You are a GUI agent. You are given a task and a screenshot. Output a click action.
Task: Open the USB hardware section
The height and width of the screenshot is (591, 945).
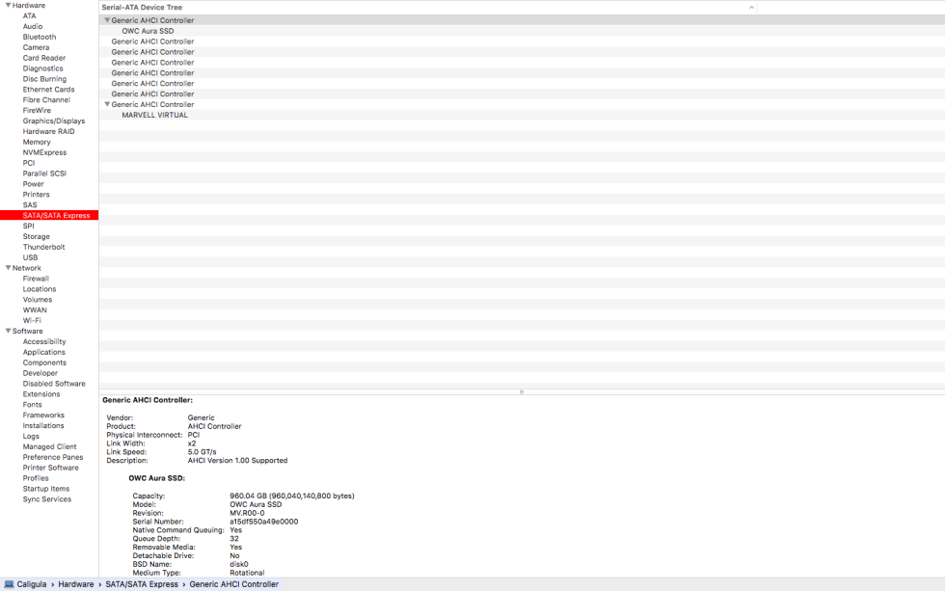30,257
